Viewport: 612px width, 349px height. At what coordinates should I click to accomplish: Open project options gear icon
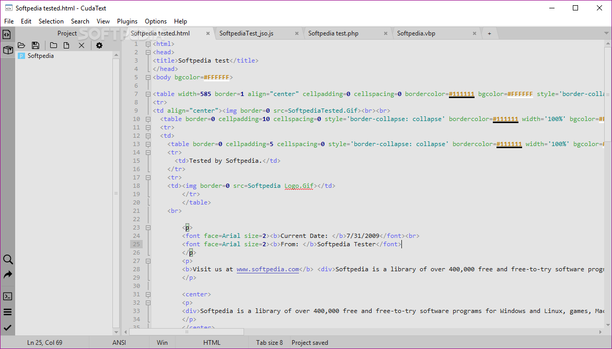click(x=99, y=45)
